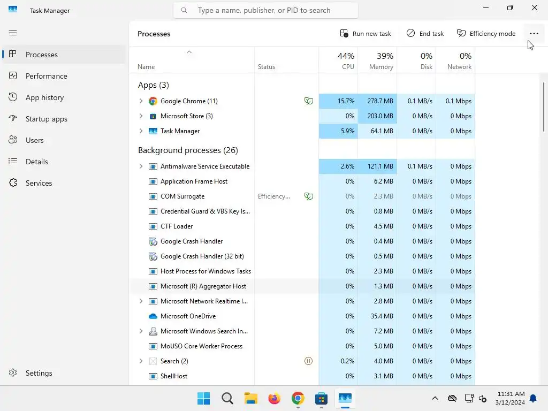Show hidden system tray icons
Image resolution: width=548 pixels, height=411 pixels.
coord(435,398)
